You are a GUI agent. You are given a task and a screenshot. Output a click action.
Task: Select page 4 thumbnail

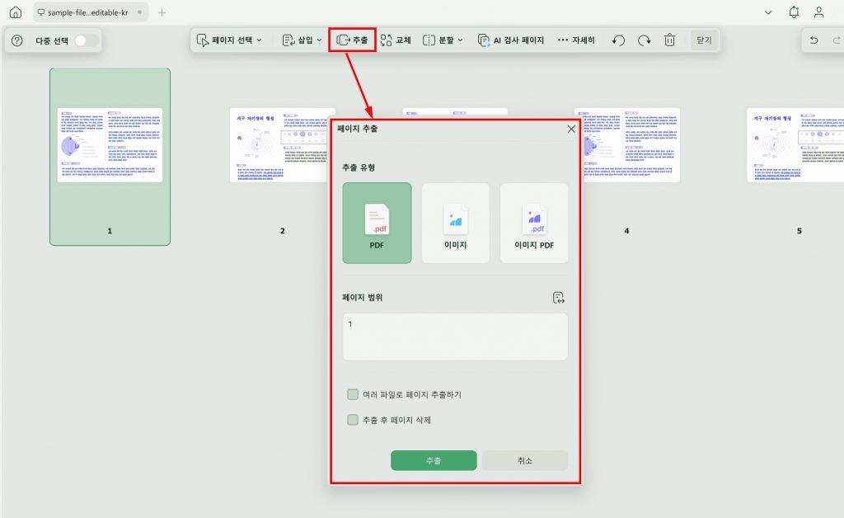(x=631, y=145)
